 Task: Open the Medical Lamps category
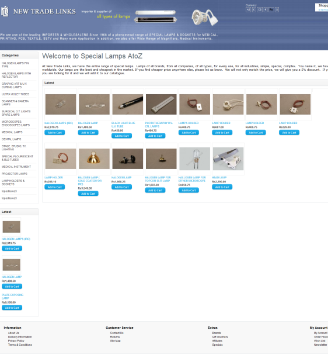pos(12,132)
